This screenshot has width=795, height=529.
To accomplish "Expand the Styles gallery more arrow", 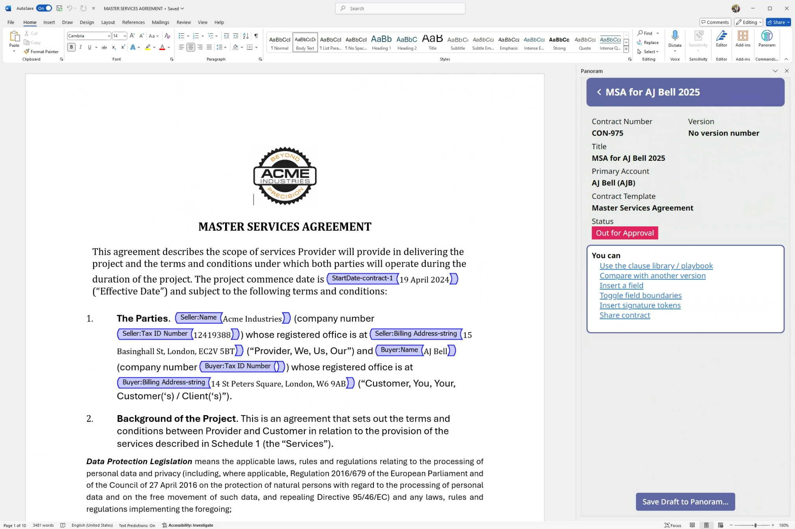I will coord(626,50).
